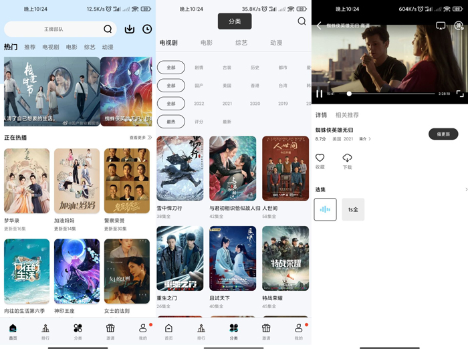The height and width of the screenshot is (351, 468).
Task: Toggle the 弹 danmaku icon on player
Action: coord(459,25)
